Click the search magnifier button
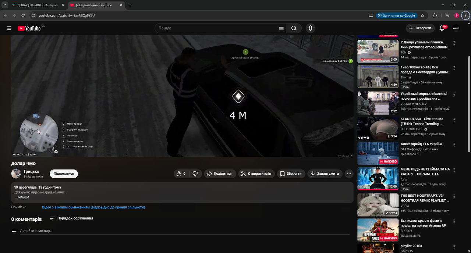471x253 pixels. [294, 28]
